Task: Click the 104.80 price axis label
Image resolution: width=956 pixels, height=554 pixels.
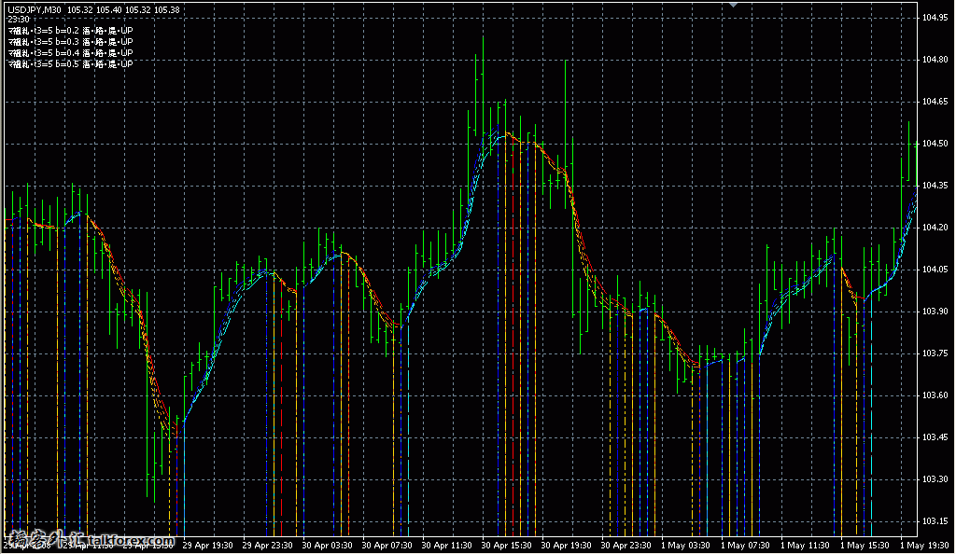Action: click(x=935, y=60)
